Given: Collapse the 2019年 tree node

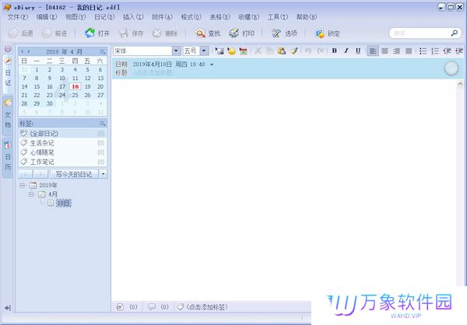Looking at the screenshot, I should 23,185.
